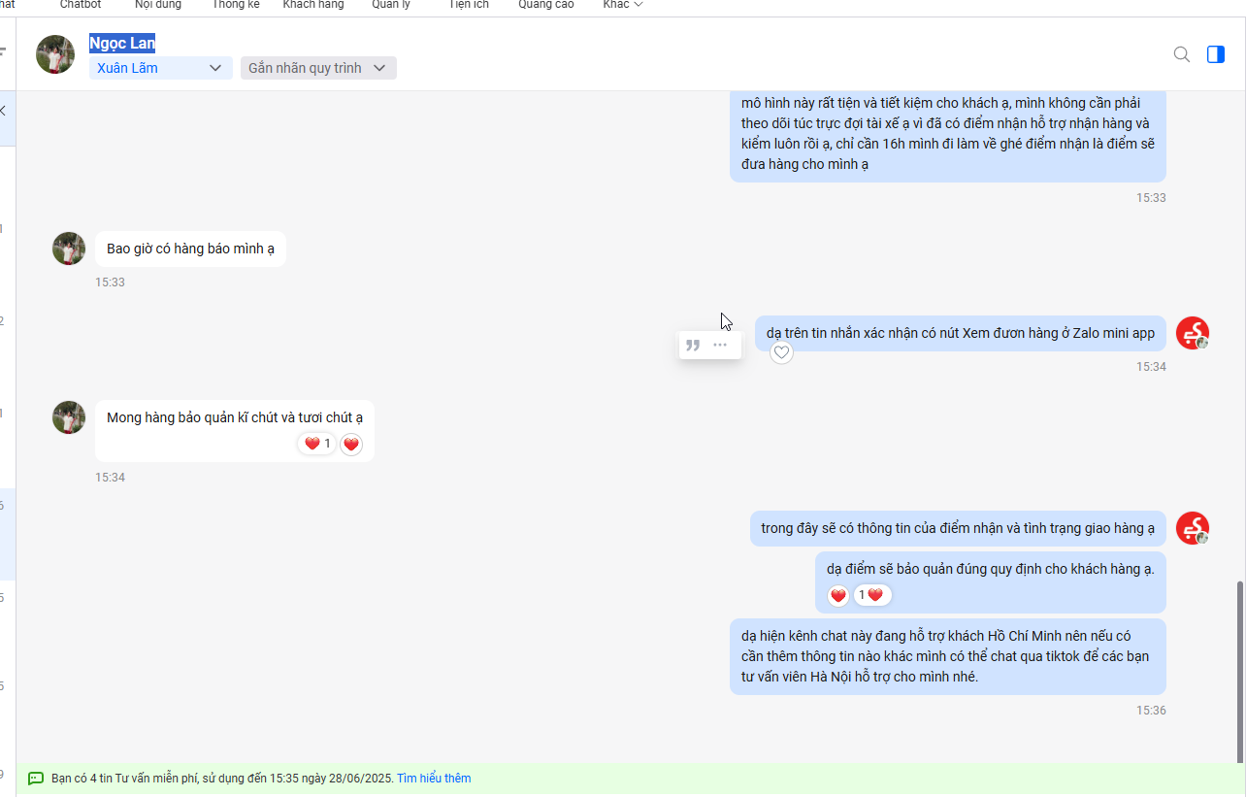The height and width of the screenshot is (797, 1246).
Task: Click the 'Bạn có 4 tin Tư vấn miễn phí' notice text
Action: pos(222,779)
